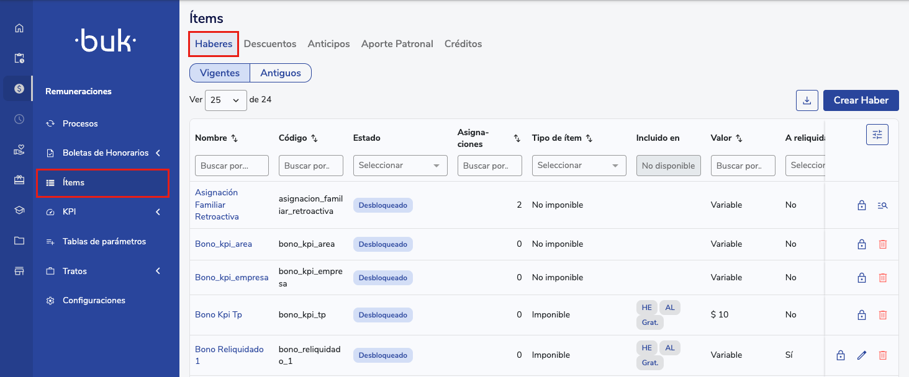Delete Bono_kpi_area with its trash icon
The width and height of the screenshot is (909, 377).
coord(882,244)
